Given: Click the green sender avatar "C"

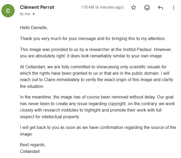Looking at the screenshot, I should pos(8,11).
